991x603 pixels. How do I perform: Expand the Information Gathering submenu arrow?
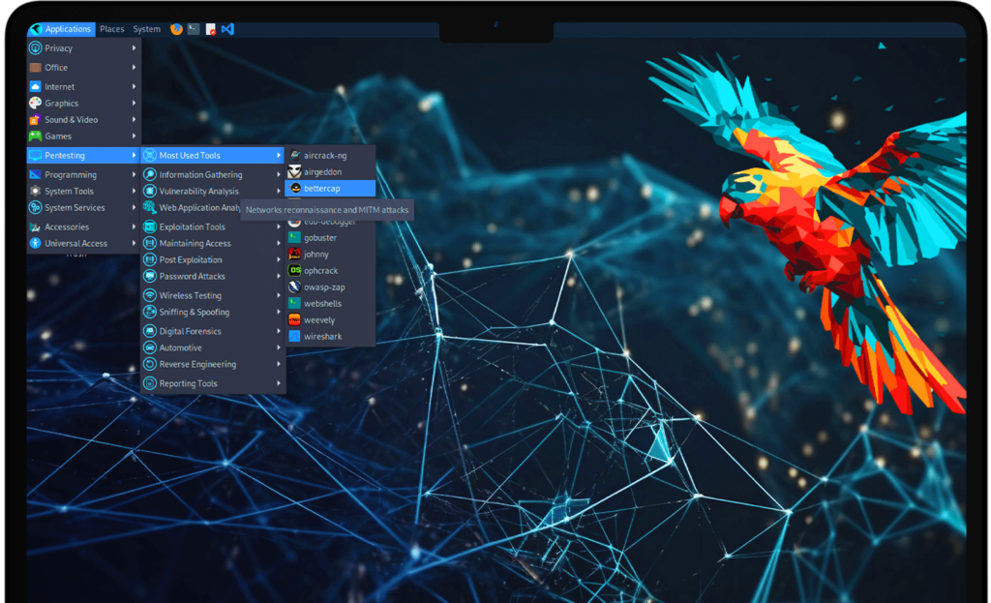coord(279,175)
